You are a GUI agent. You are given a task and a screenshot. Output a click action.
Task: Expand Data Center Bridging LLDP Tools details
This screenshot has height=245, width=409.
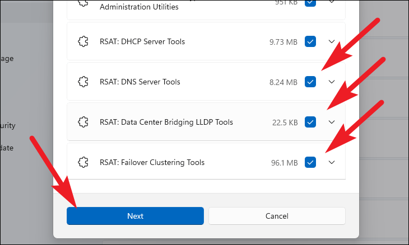pyautogui.click(x=331, y=122)
